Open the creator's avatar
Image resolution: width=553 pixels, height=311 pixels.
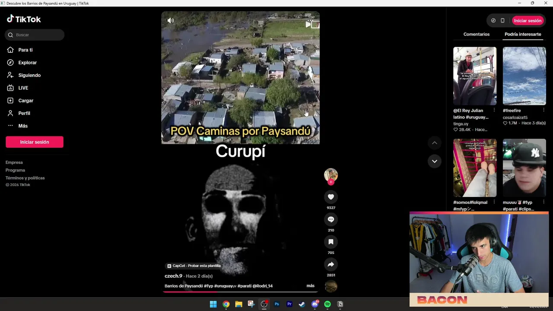click(x=331, y=175)
